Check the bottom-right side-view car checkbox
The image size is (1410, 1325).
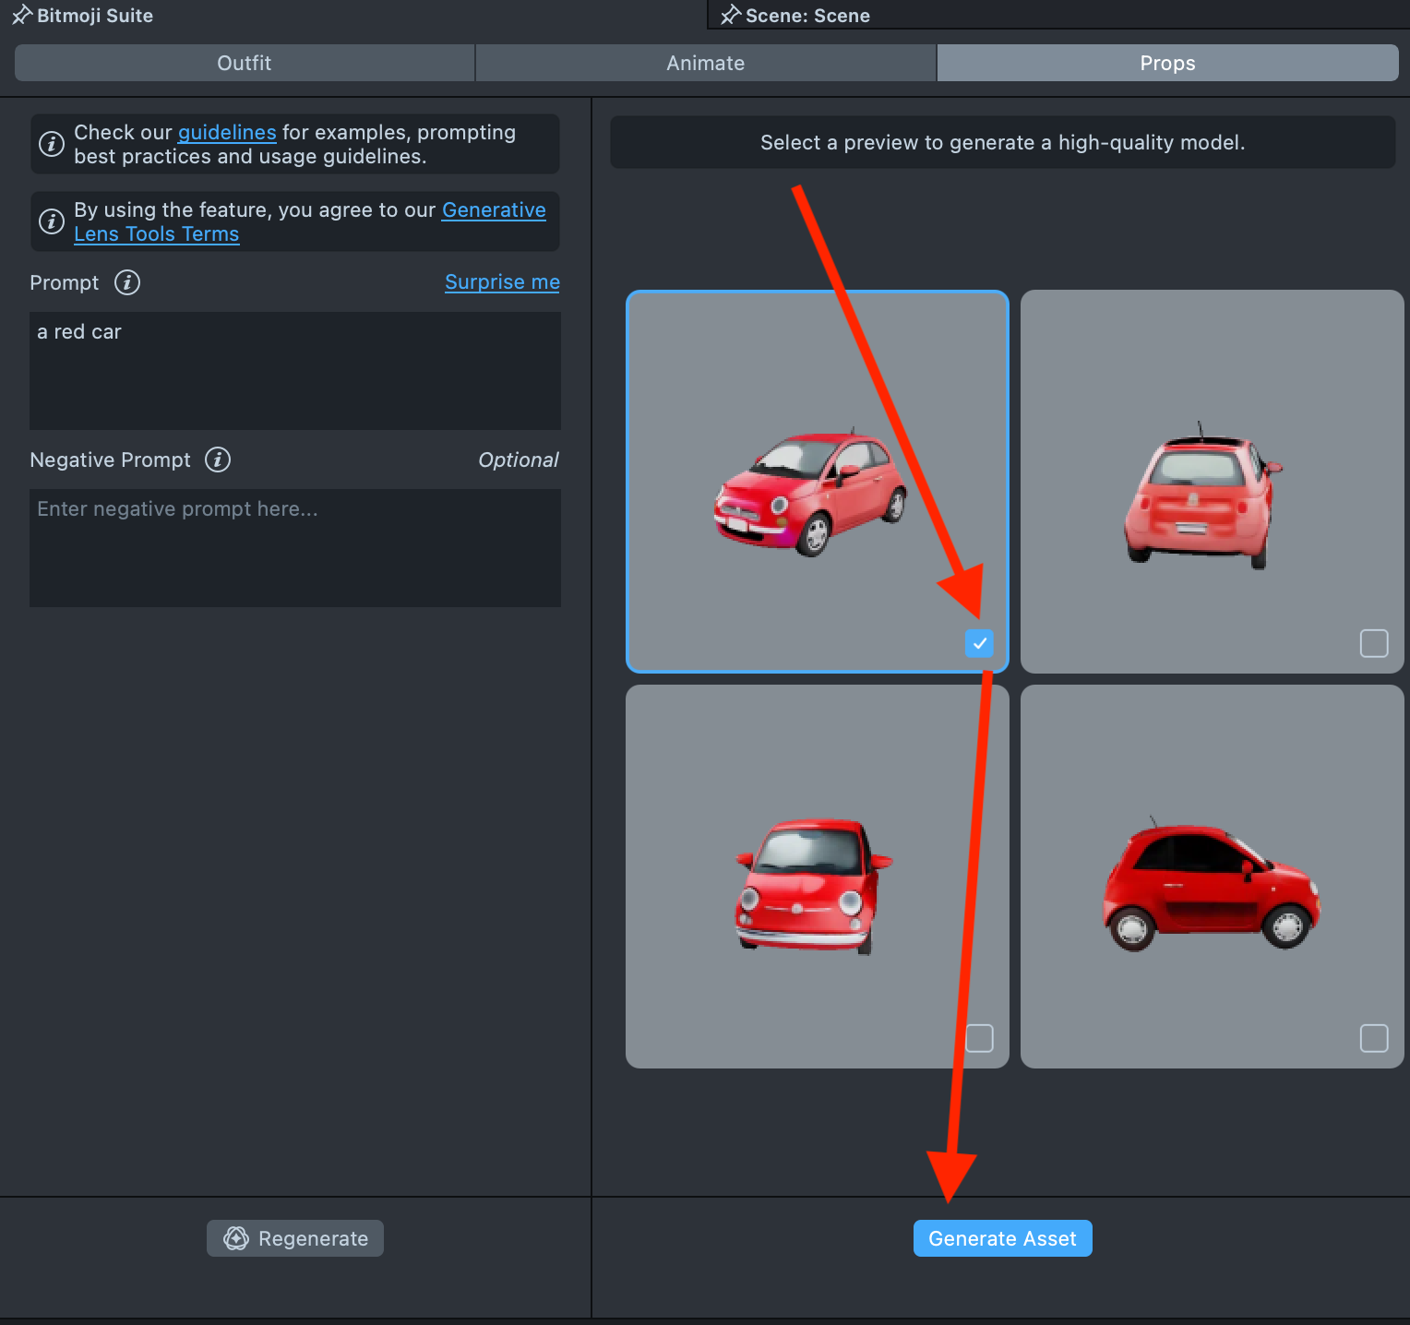1373,1038
